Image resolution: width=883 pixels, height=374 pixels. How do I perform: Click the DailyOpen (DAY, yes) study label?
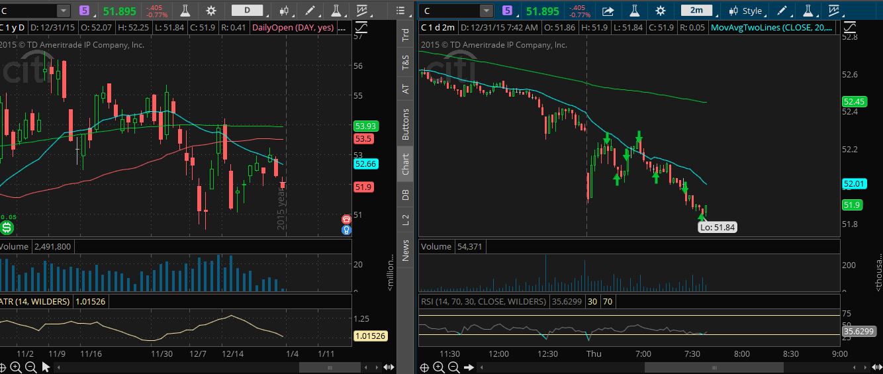pos(292,28)
